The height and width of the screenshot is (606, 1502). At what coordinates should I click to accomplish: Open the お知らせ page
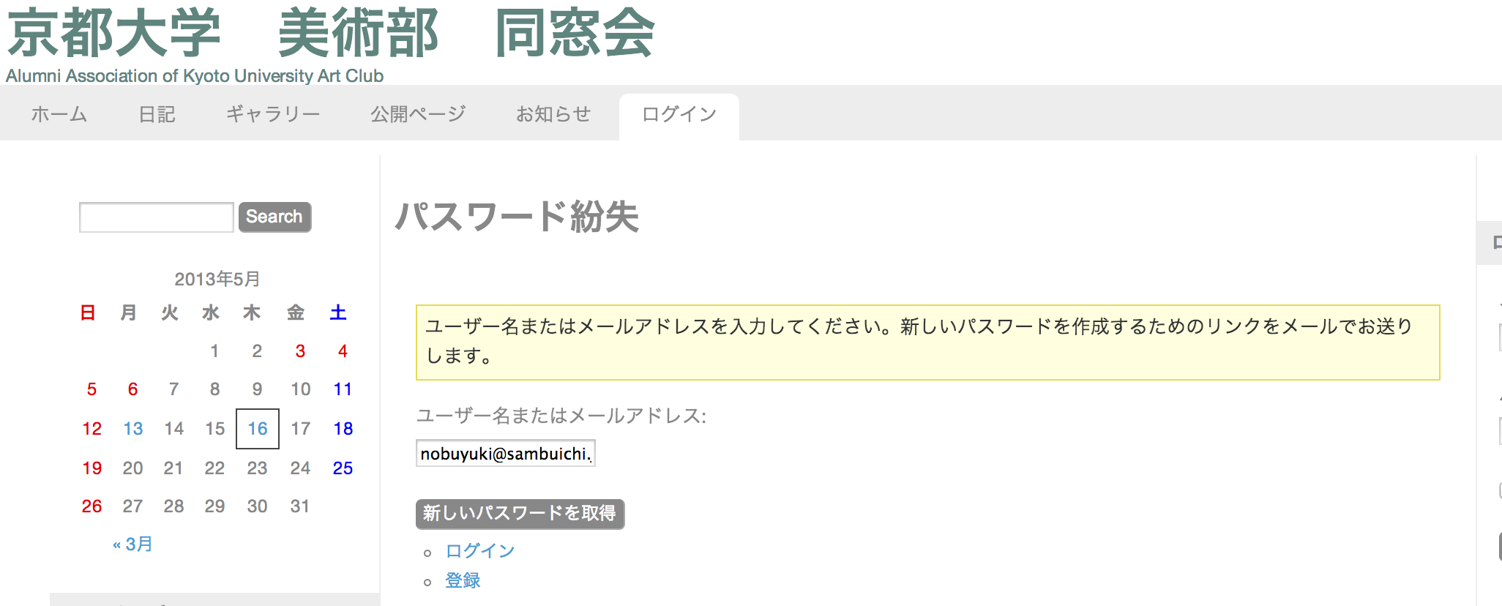point(553,114)
